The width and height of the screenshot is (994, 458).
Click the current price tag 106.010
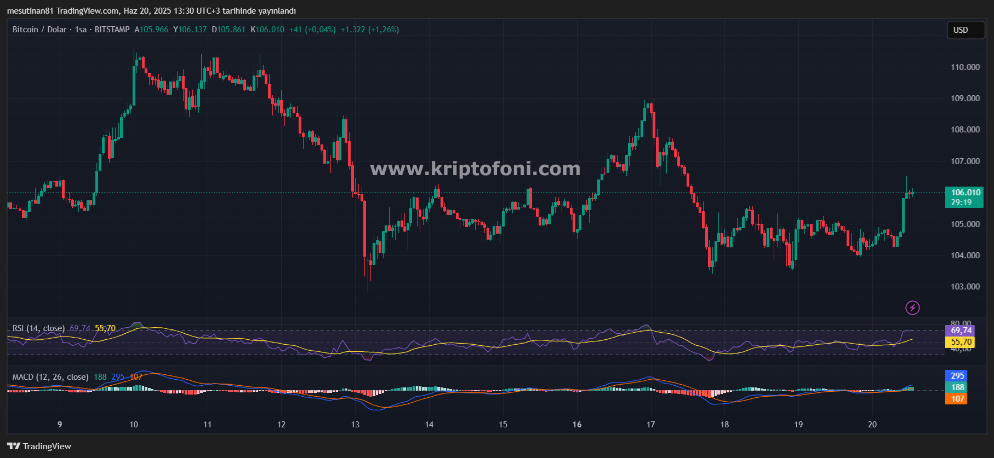(x=964, y=197)
